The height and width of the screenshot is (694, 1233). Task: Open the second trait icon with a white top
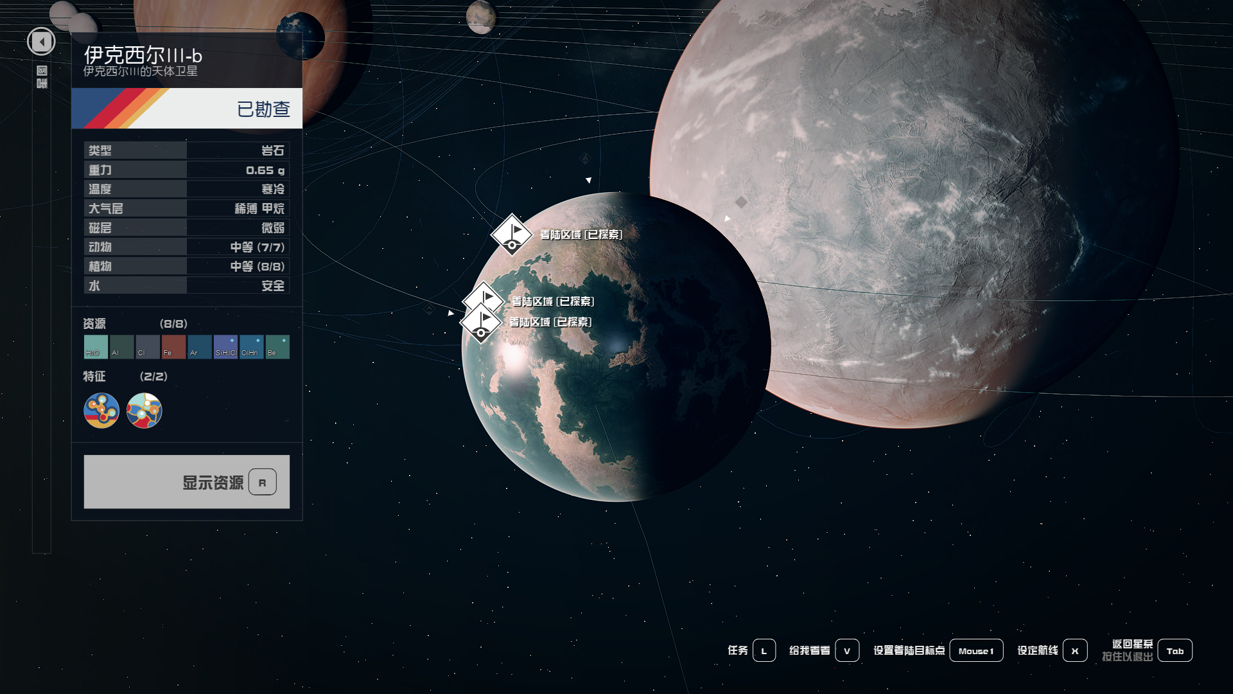[144, 411]
